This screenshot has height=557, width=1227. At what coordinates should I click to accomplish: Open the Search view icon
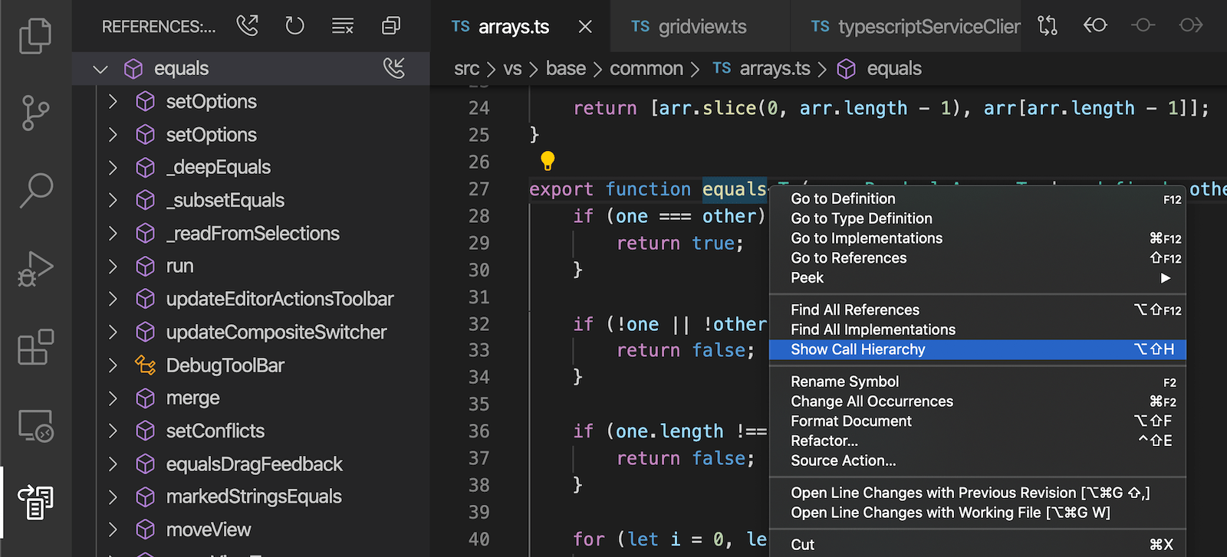tap(35, 190)
